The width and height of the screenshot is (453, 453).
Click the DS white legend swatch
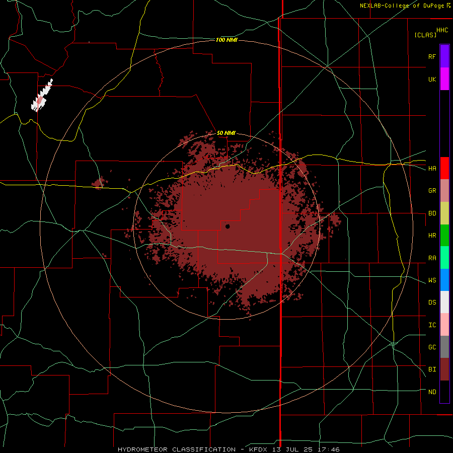[444, 302]
